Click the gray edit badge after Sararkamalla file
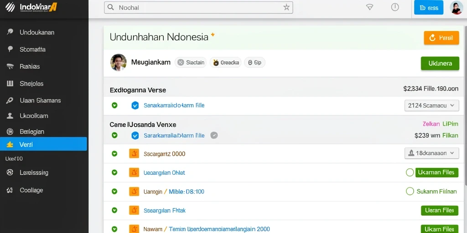The image size is (467, 233). pos(214,136)
